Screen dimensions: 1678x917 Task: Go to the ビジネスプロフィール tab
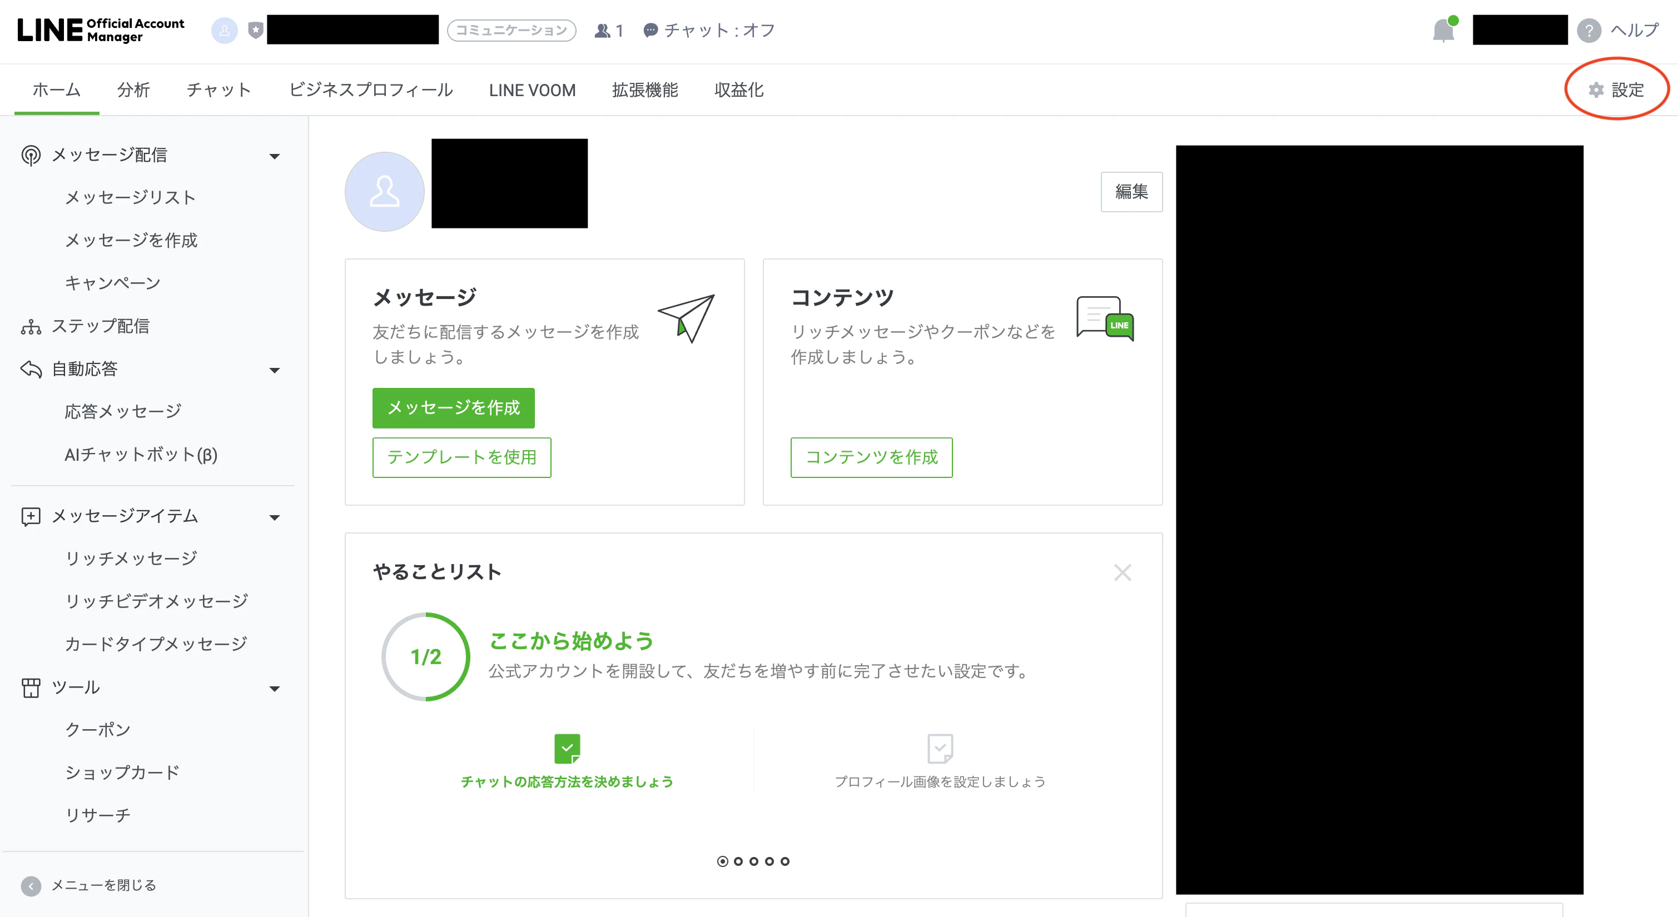(x=371, y=90)
